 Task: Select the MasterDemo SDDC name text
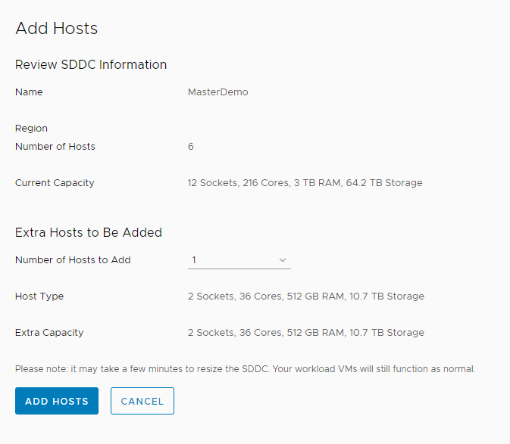pos(218,92)
